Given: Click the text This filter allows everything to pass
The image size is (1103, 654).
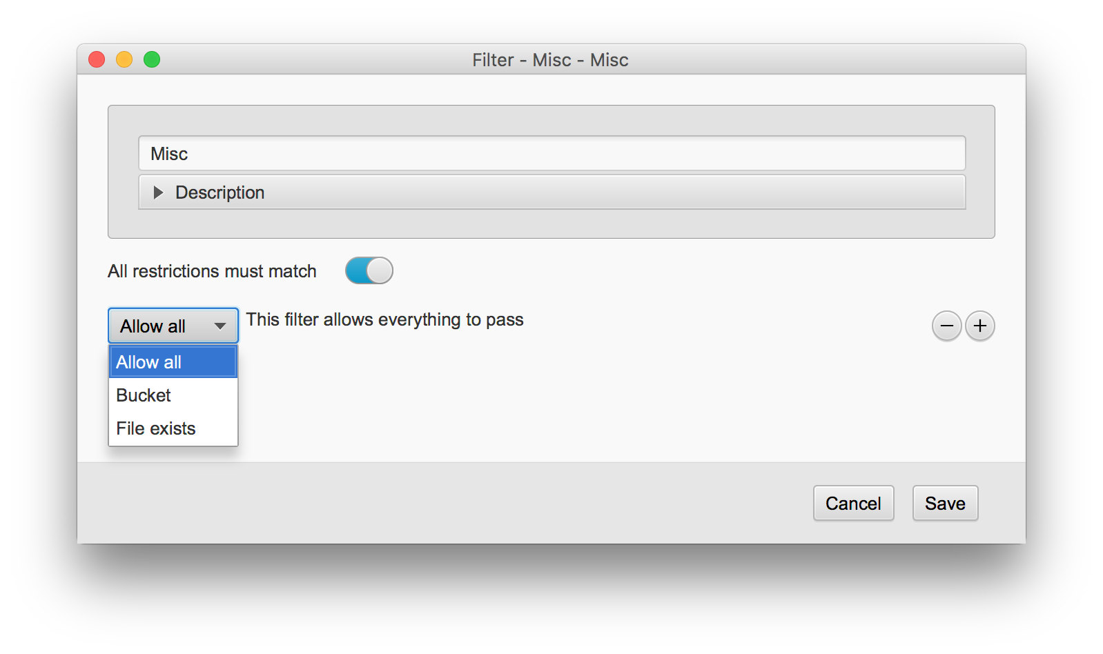Looking at the screenshot, I should coord(385,320).
